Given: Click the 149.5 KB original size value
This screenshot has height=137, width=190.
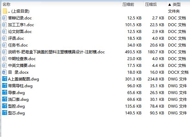Looking at the screenshot, I should click(x=133, y=113).
